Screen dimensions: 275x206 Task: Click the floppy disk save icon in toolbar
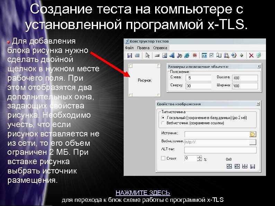(x=130, y=56)
